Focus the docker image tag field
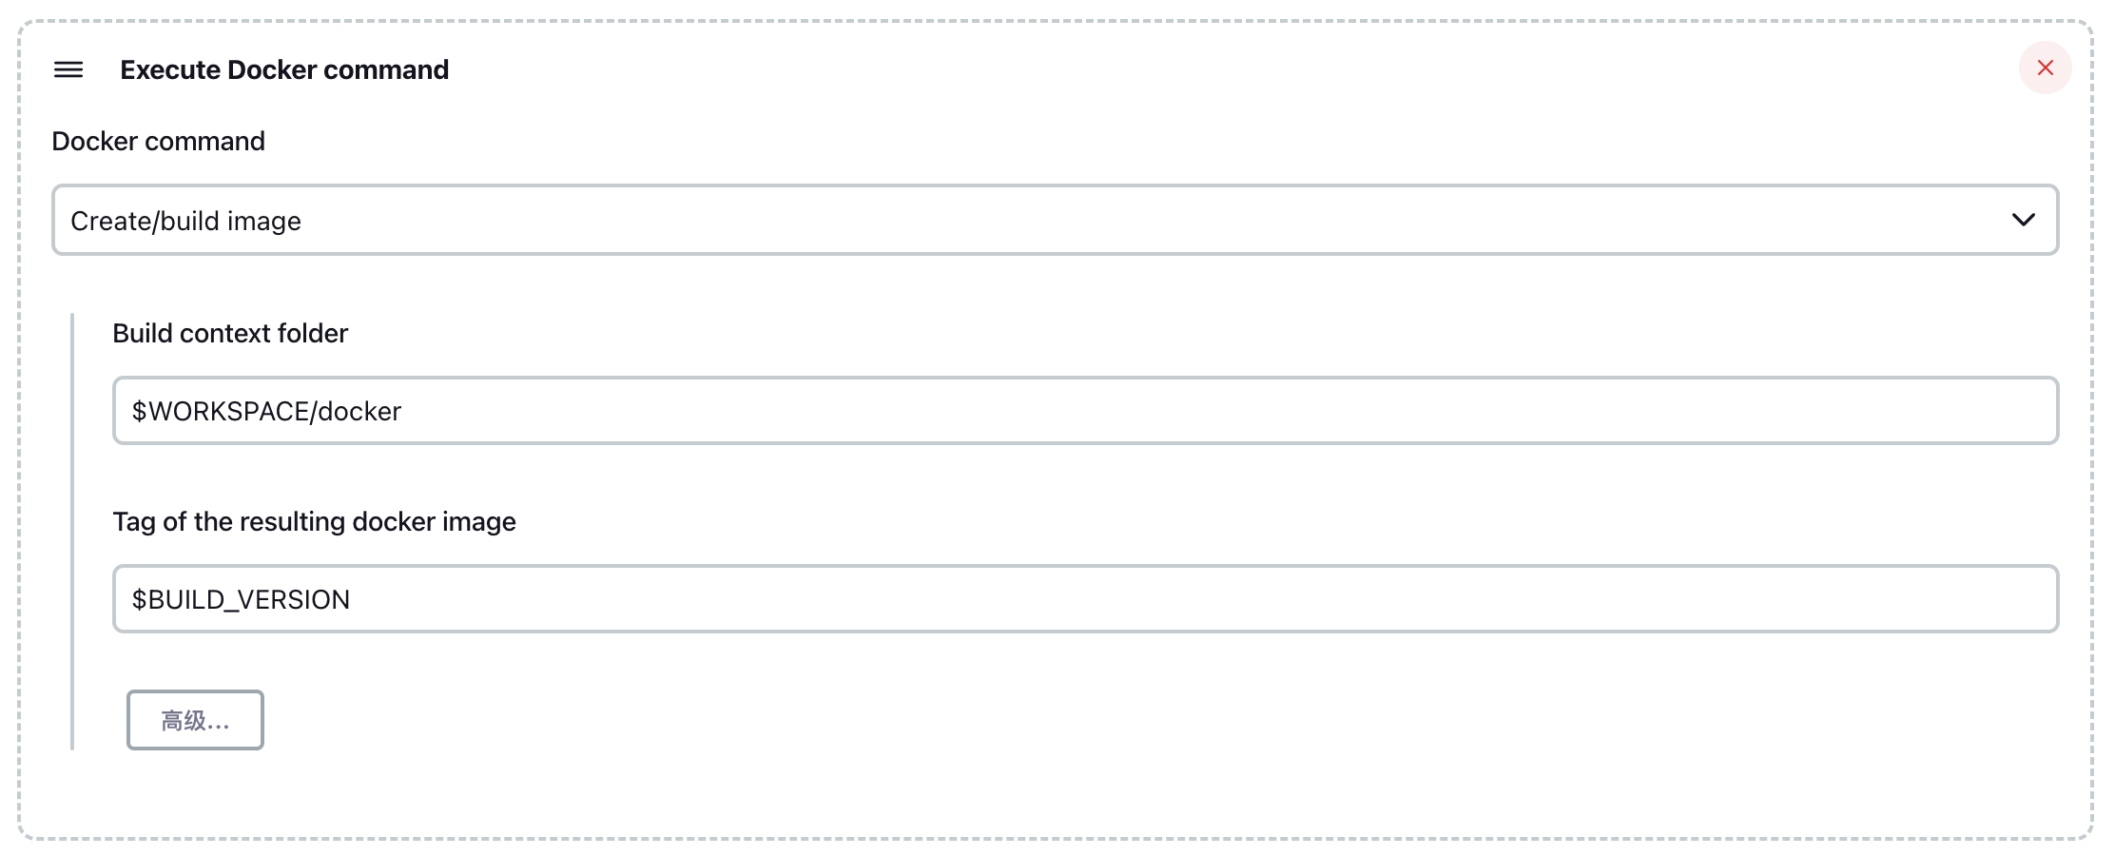2115x856 pixels. 1086,598
